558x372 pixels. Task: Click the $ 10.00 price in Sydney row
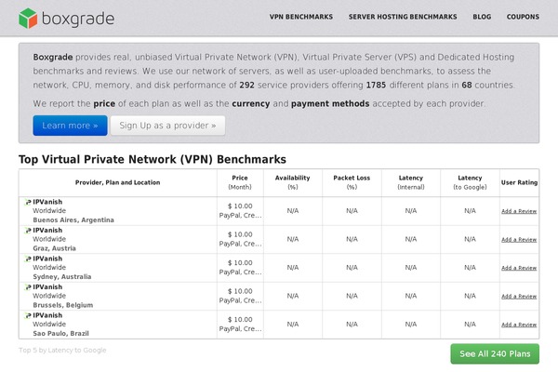tap(240, 262)
